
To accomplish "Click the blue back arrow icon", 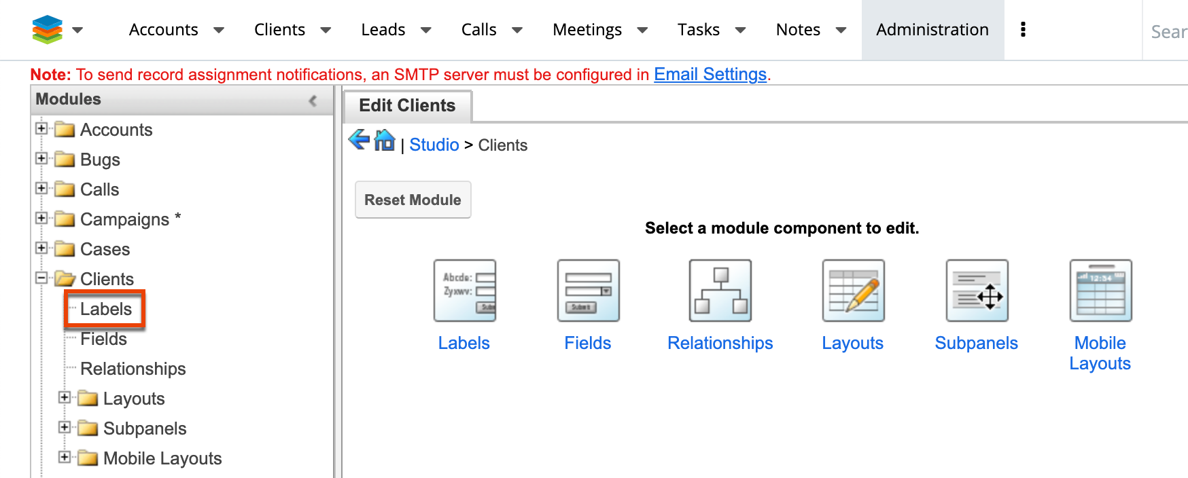I will pyautogui.click(x=359, y=140).
